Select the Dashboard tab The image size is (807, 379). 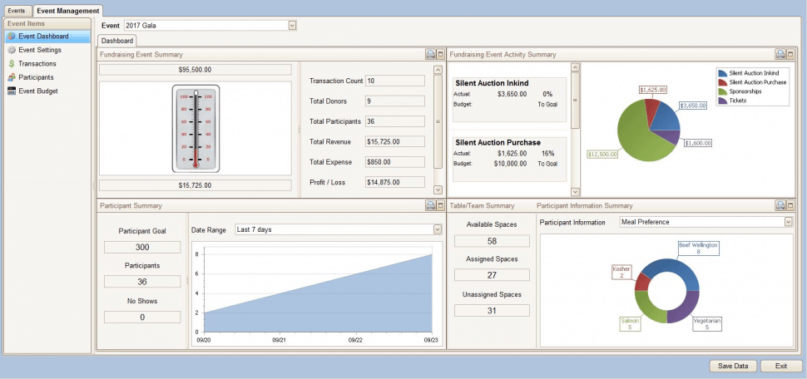pyautogui.click(x=118, y=40)
